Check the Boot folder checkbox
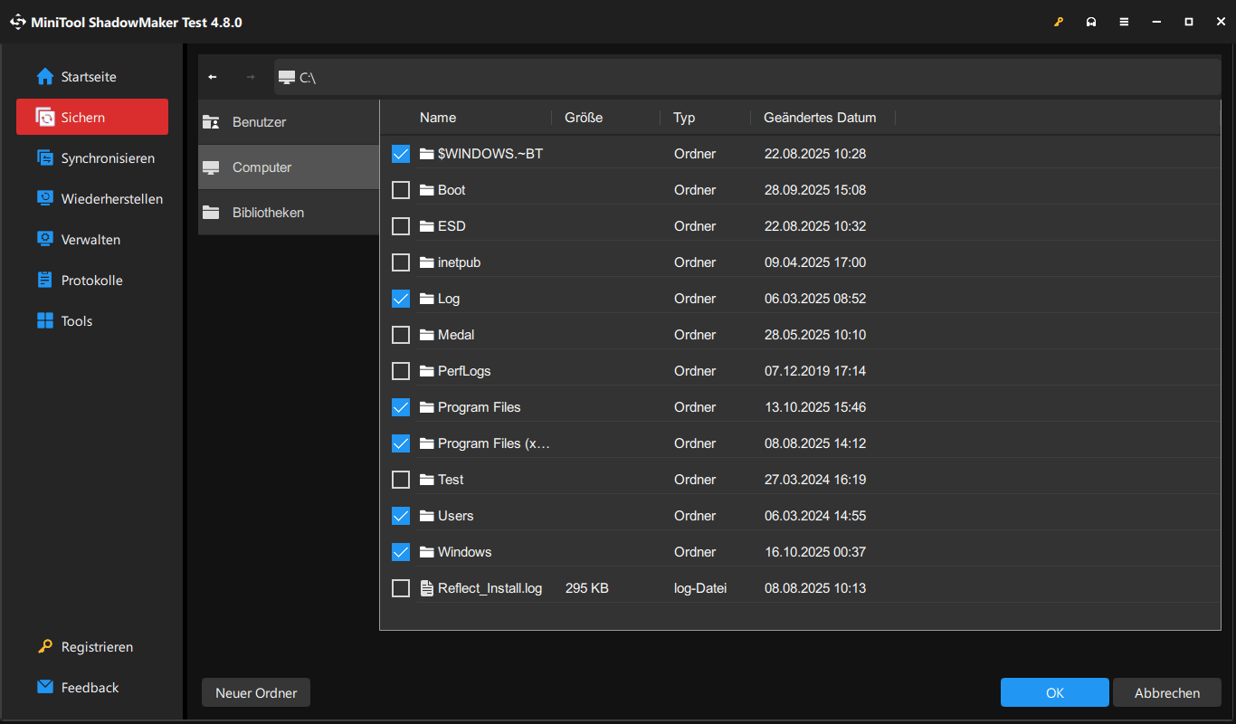The height and width of the screenshot is (724, 1236). coord(401,190)
